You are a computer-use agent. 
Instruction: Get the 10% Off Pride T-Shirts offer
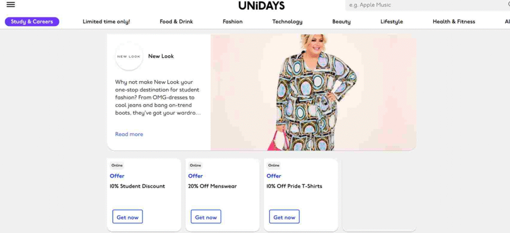(284, 217)
